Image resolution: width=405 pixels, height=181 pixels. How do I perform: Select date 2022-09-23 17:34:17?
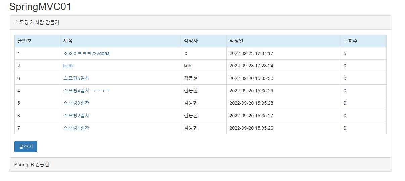point(251,53)
